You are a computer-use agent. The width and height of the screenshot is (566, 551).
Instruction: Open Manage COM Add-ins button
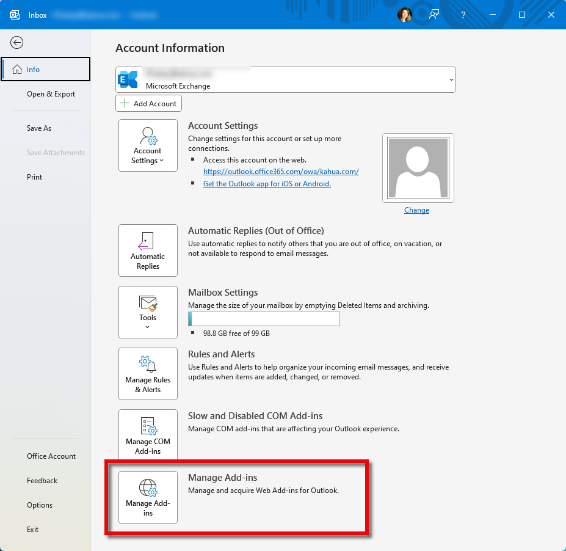[148, 436]
